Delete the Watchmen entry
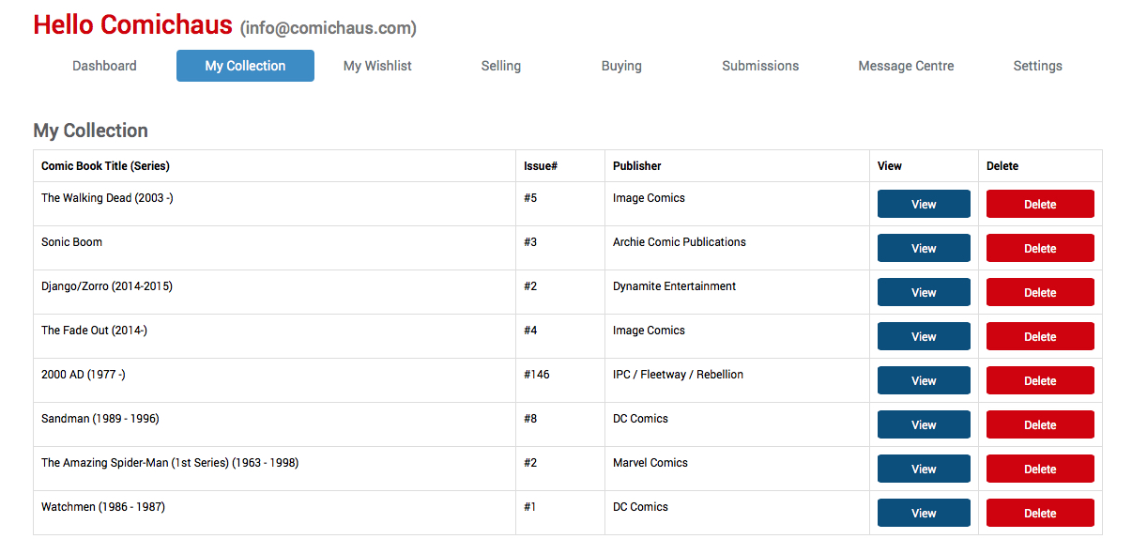1132x539 pixels. 1040,513
